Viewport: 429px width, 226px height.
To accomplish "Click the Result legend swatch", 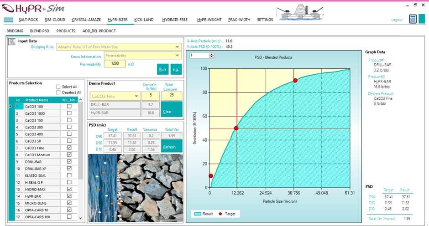I will pos(197,214).
